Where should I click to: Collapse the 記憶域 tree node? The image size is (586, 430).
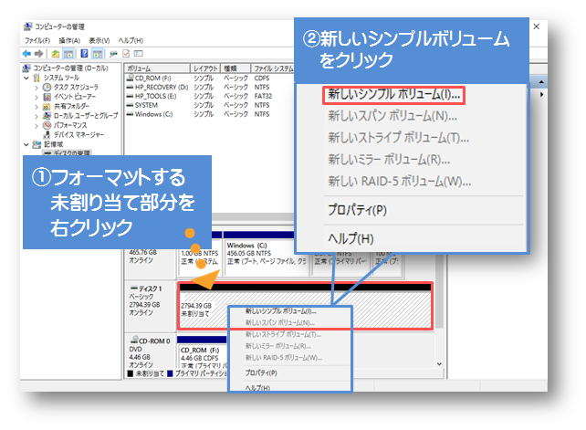click(26, 144)
